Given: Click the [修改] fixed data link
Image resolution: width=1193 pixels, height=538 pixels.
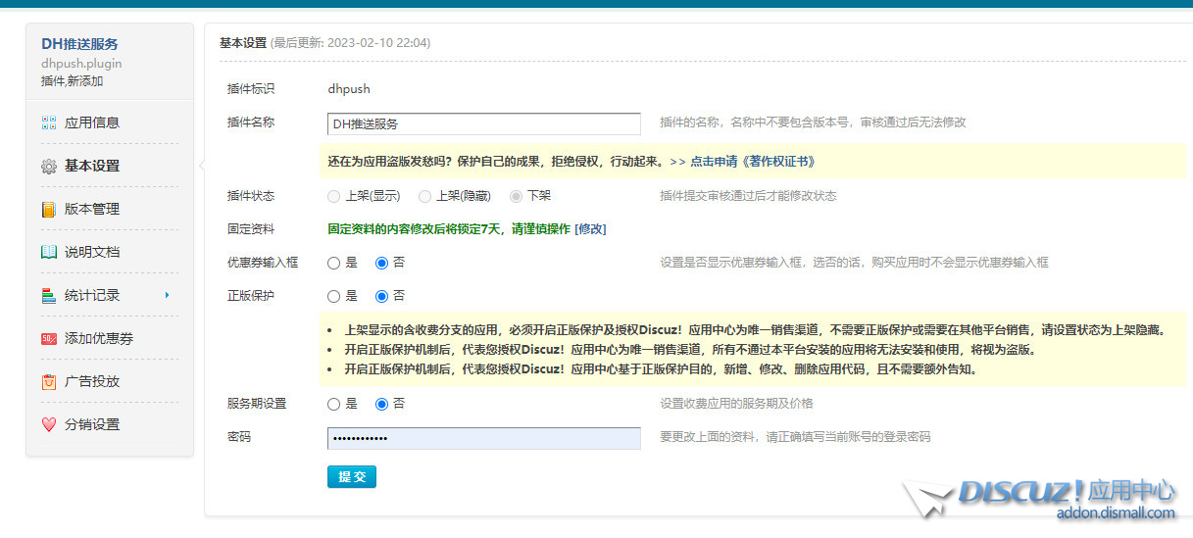Looking at the screenshot, I should click(590, 229).
